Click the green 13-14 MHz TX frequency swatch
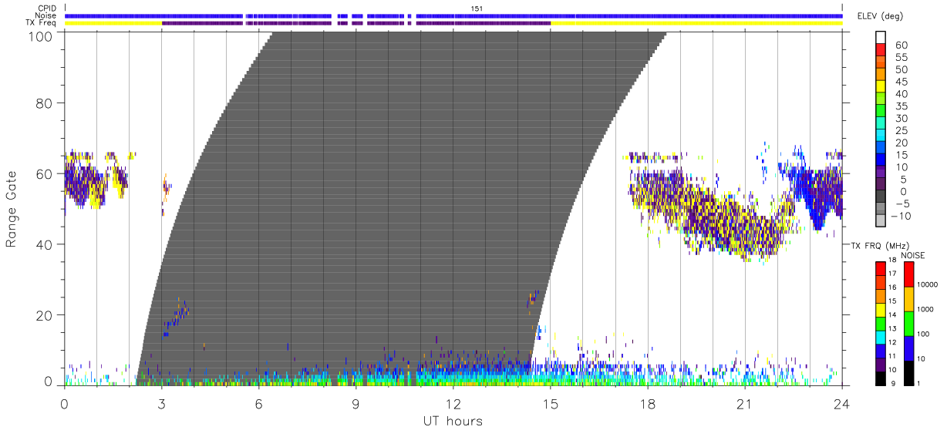Screen dimensions: 947x437 point(881,323)
